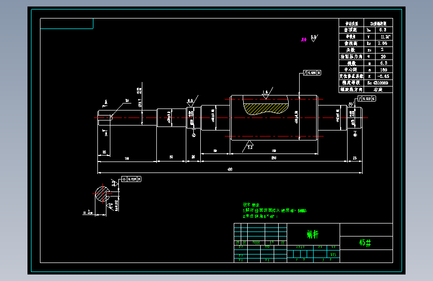This screenshot has width=433, height=281.
Task: Select the -0.65 modification coefficient value
Action: (383, 76)
